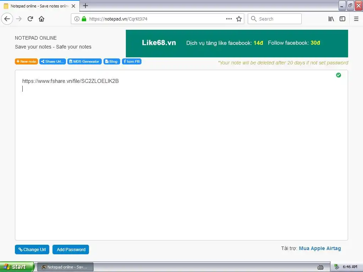The image size is (363, 272).
Task: Click the magnifier icon in Search box
Action: (254, 19)
